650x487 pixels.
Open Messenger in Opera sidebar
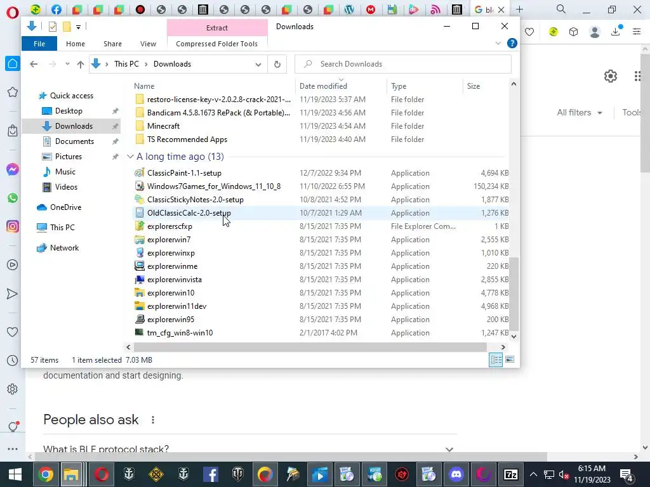coord(13,169)
